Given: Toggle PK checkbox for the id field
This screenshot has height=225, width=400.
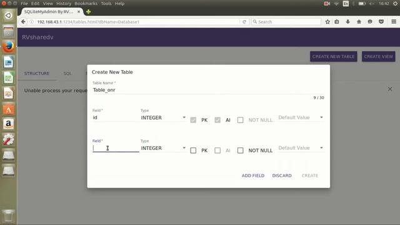Looking at the screenshot, I should 193,120.
